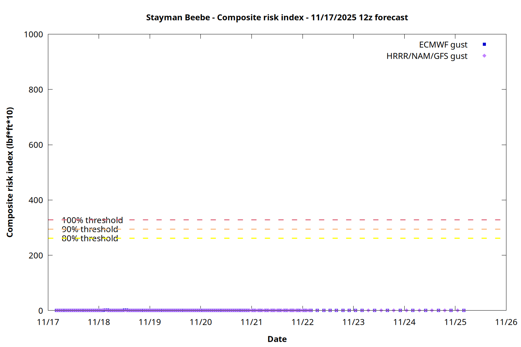Screen dimensions: 521x347
Task: Click the purple HRRR/NAM/GFS legend diamond
Action: pyautogui.click(x=484, y=56)
